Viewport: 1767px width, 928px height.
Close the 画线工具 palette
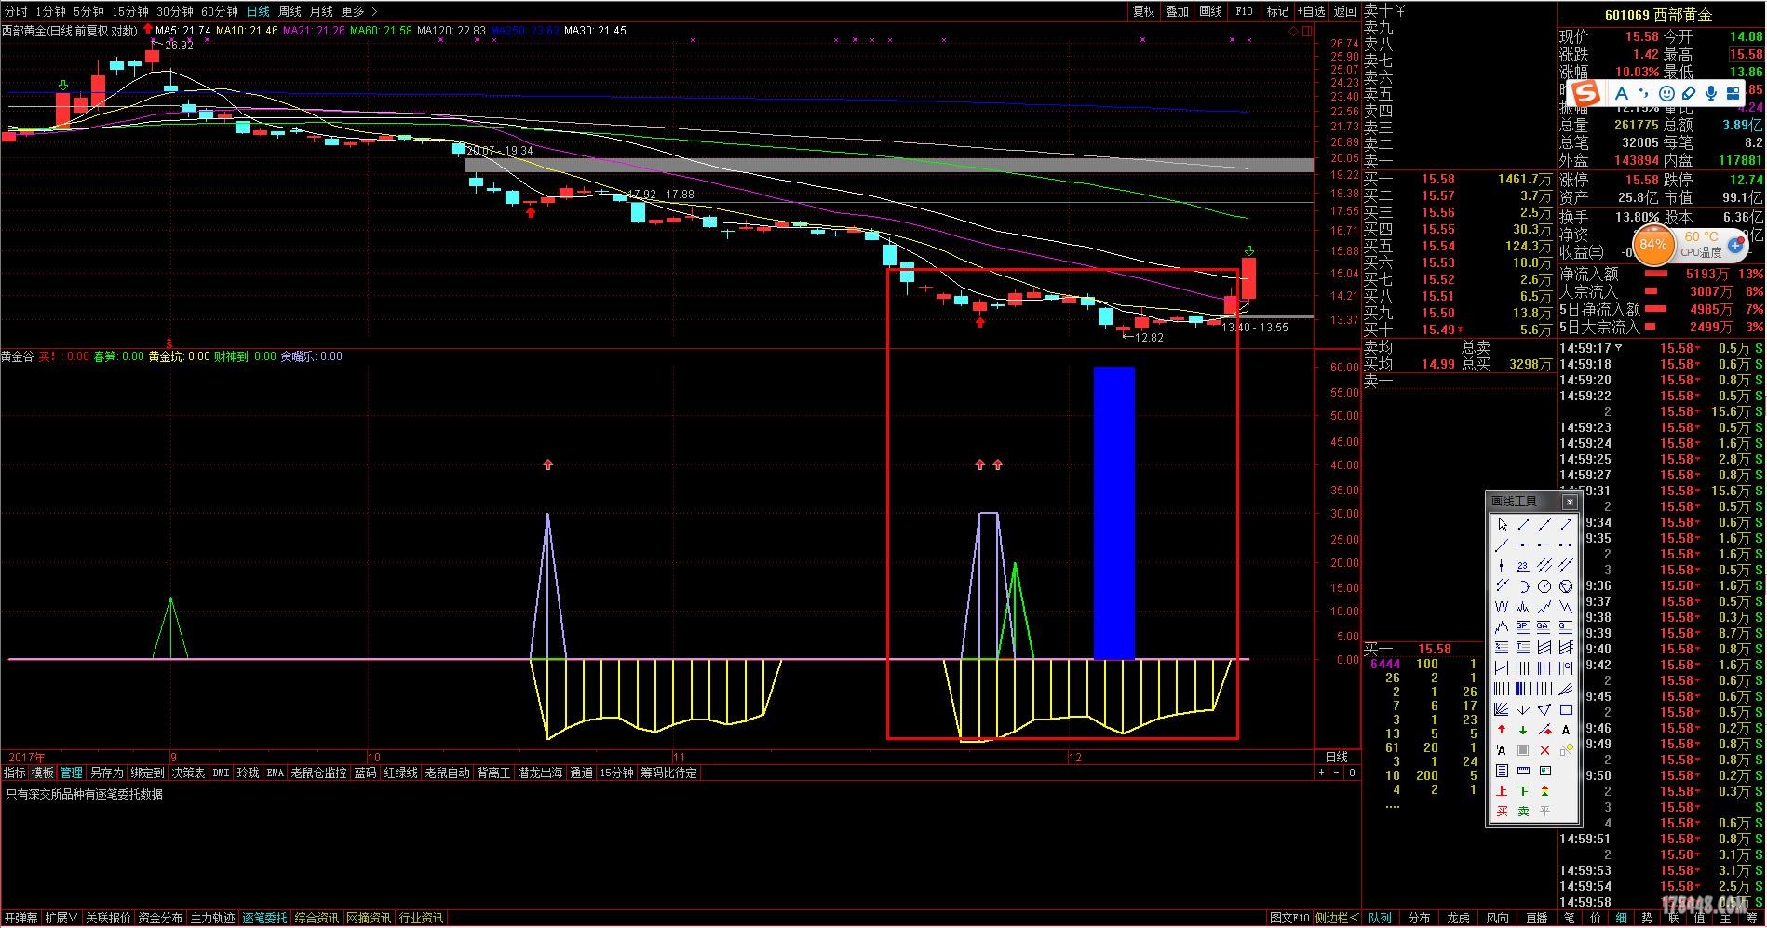tap(1570, 502)
